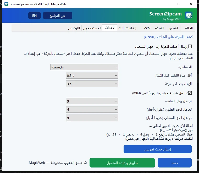Click the blue حفظ save button
The width and height of the screenshot is (199, 173).
(175, 163)
